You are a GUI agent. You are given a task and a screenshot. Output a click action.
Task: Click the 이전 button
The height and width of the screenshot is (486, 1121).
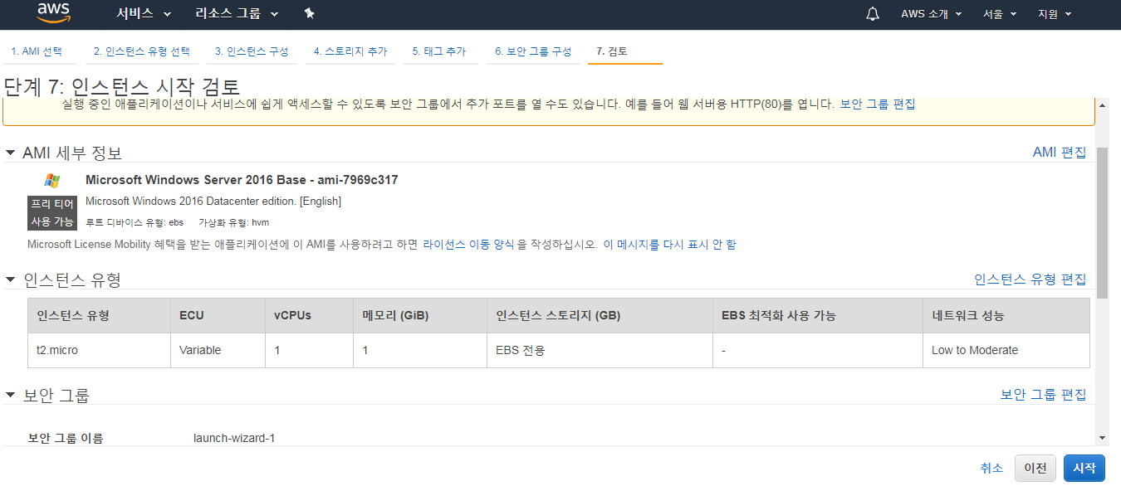(1035, 468)
